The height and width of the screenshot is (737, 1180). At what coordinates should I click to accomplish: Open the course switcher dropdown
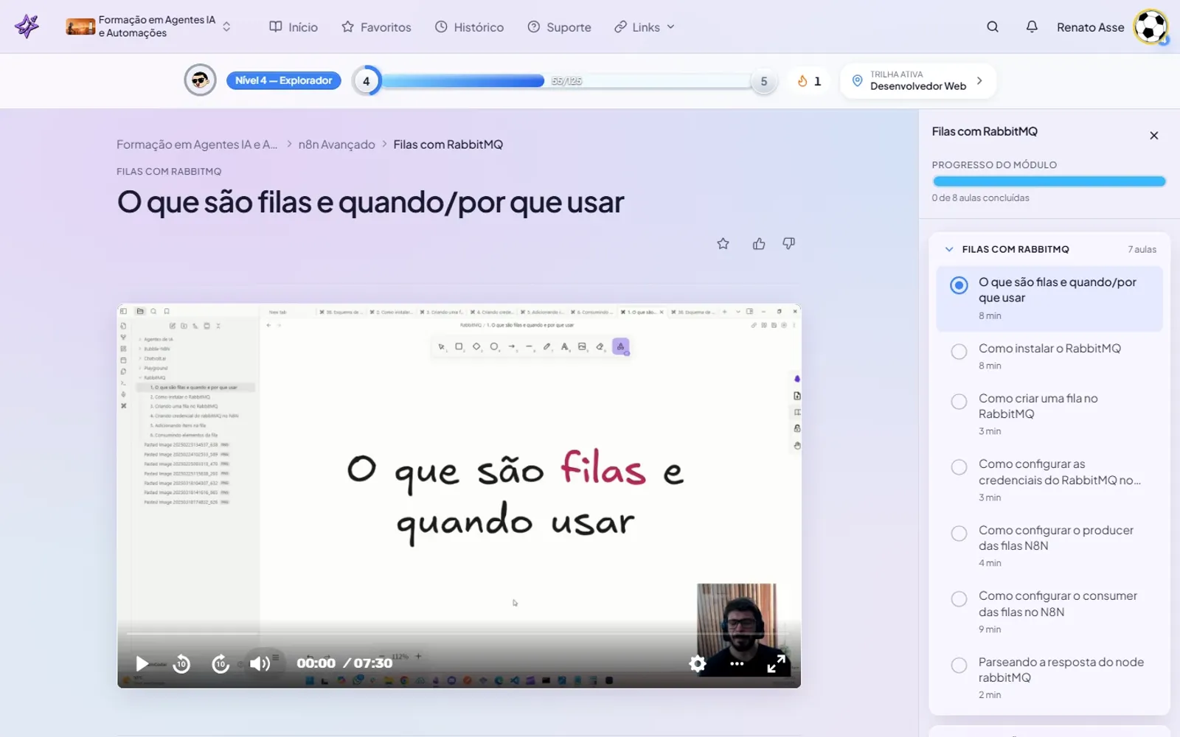coord(226,27)
